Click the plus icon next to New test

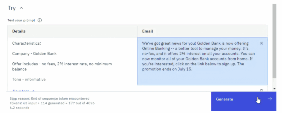tap(33, 91)
